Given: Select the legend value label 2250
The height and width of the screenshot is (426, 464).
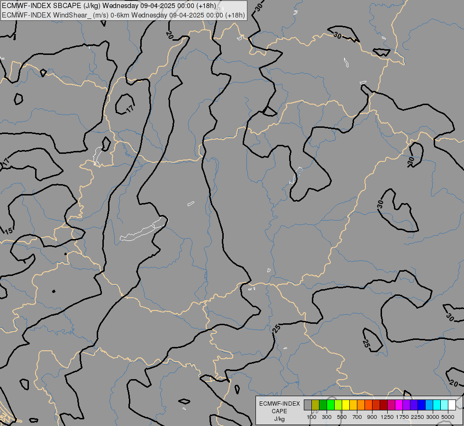Looking at the screenshot, I should point(418,417).
